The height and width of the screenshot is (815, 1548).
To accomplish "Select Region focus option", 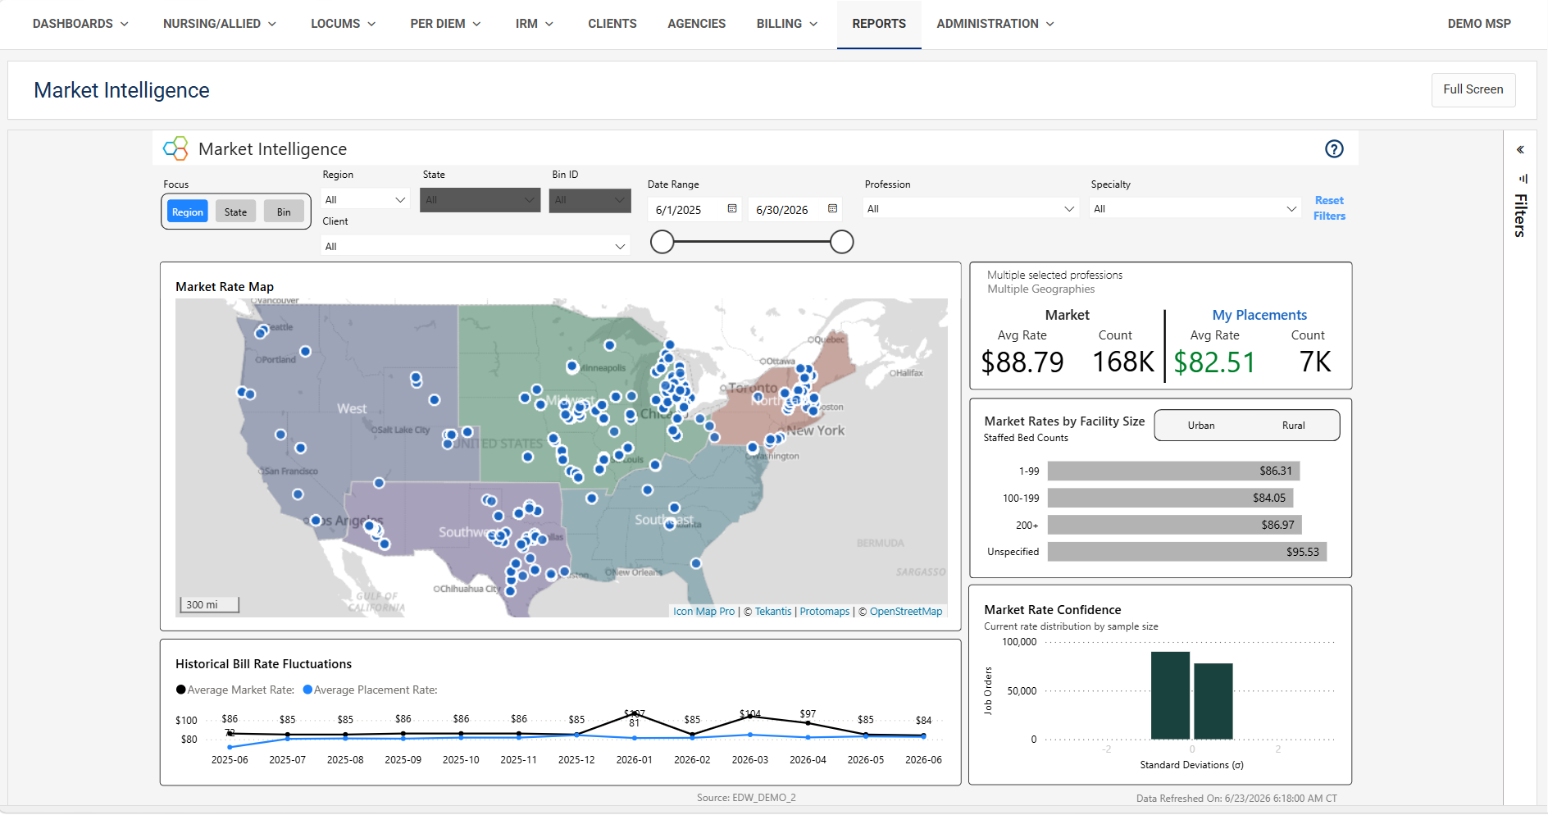I will pyautogui.click(x=188, y=212).
